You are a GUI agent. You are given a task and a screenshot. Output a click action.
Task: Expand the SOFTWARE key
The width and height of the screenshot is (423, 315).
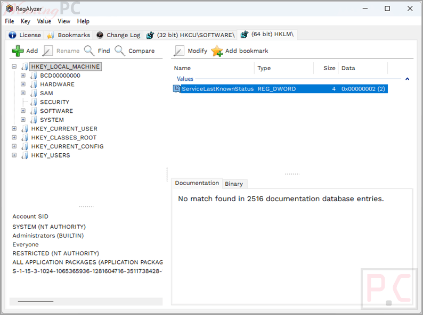point(23,111)
